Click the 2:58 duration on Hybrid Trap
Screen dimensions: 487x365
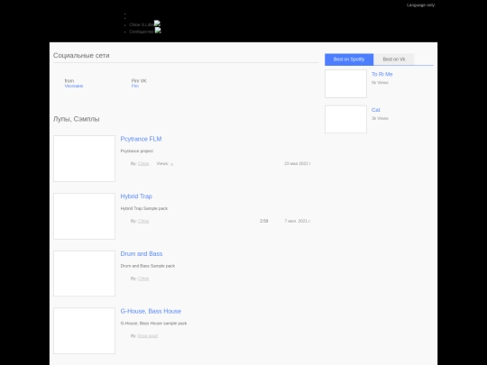(264, 221)
